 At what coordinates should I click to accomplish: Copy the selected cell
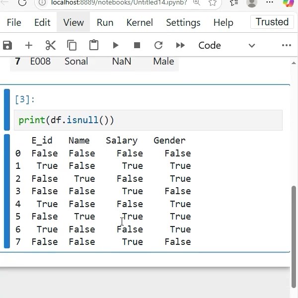pyautogui.click(x=72, y=45)
